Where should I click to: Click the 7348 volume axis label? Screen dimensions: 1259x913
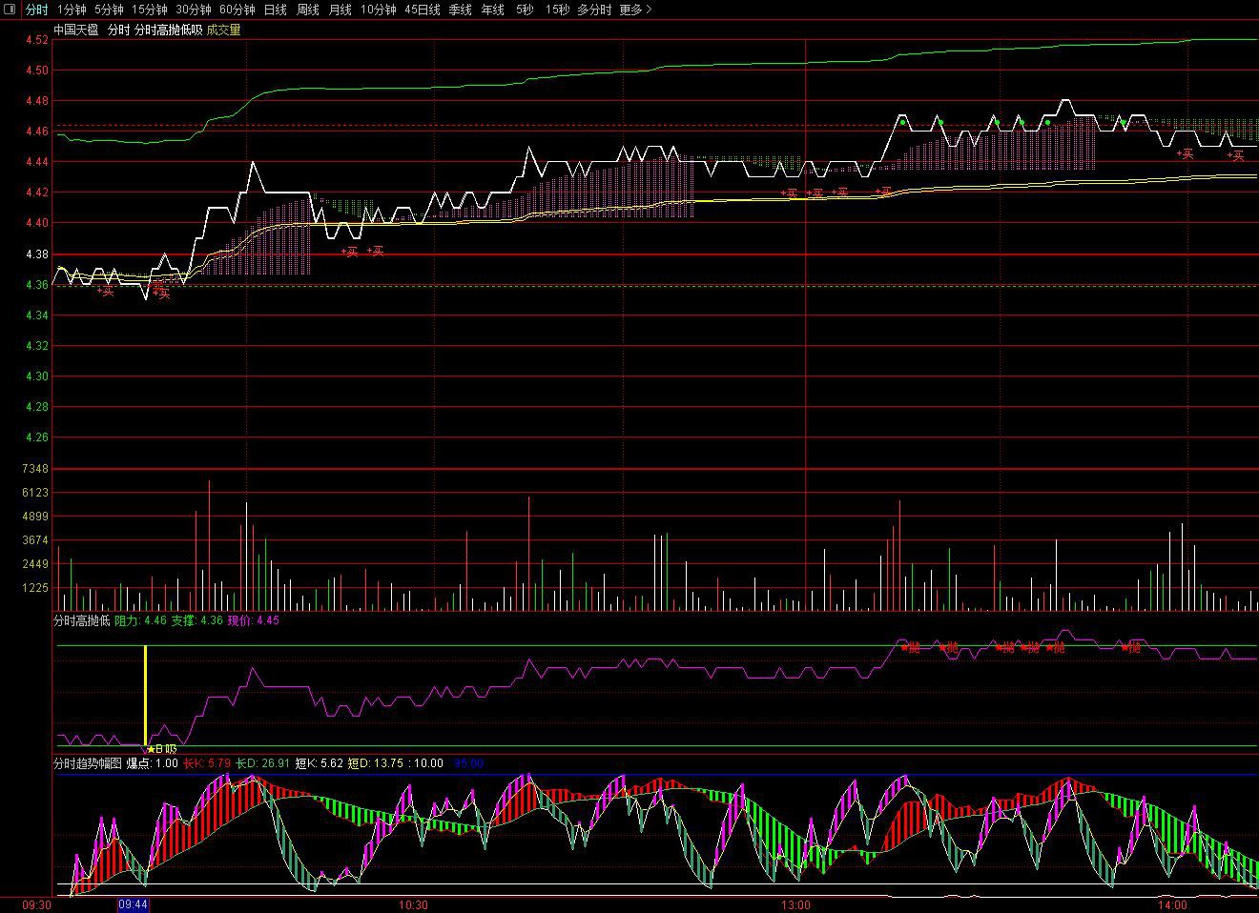35,469
